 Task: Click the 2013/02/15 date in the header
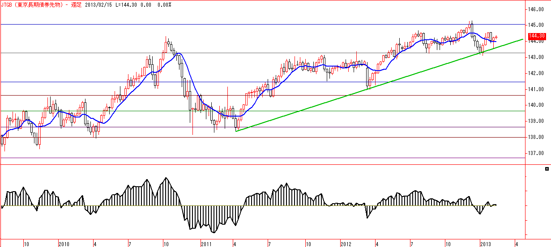point(97,4)
